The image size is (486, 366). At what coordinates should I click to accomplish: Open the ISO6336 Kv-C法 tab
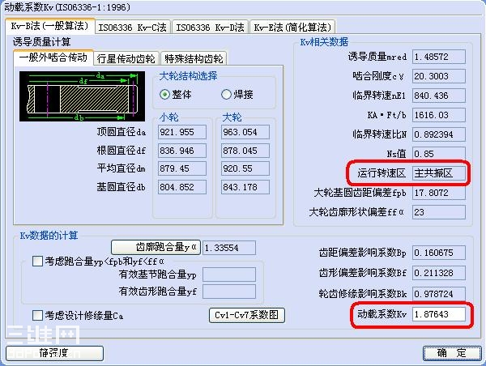click(133, 28)
